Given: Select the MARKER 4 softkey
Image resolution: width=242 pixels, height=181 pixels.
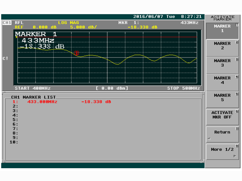Looking at the screenshot, I should point(222,82).
